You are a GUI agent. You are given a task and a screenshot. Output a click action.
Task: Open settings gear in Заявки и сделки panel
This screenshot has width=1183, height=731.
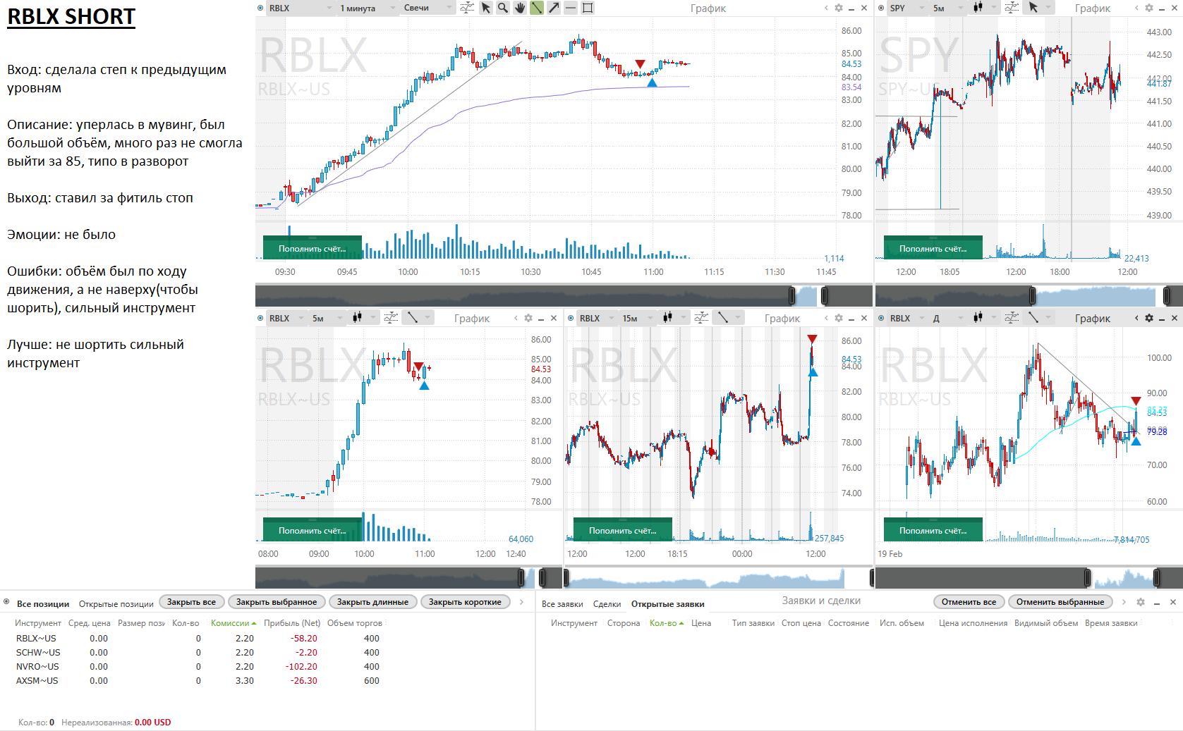1141,602
